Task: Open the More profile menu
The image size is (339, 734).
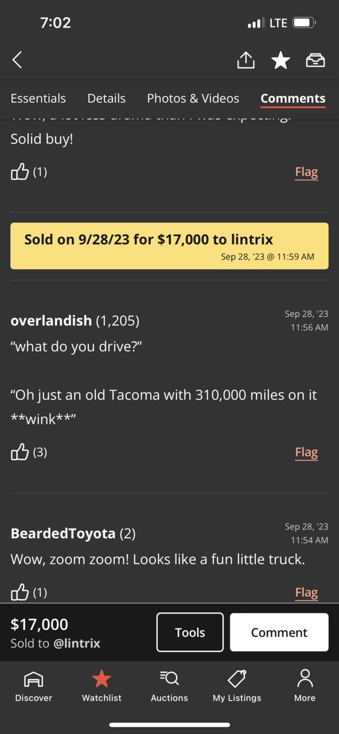Action: click(x=305, y=686)
